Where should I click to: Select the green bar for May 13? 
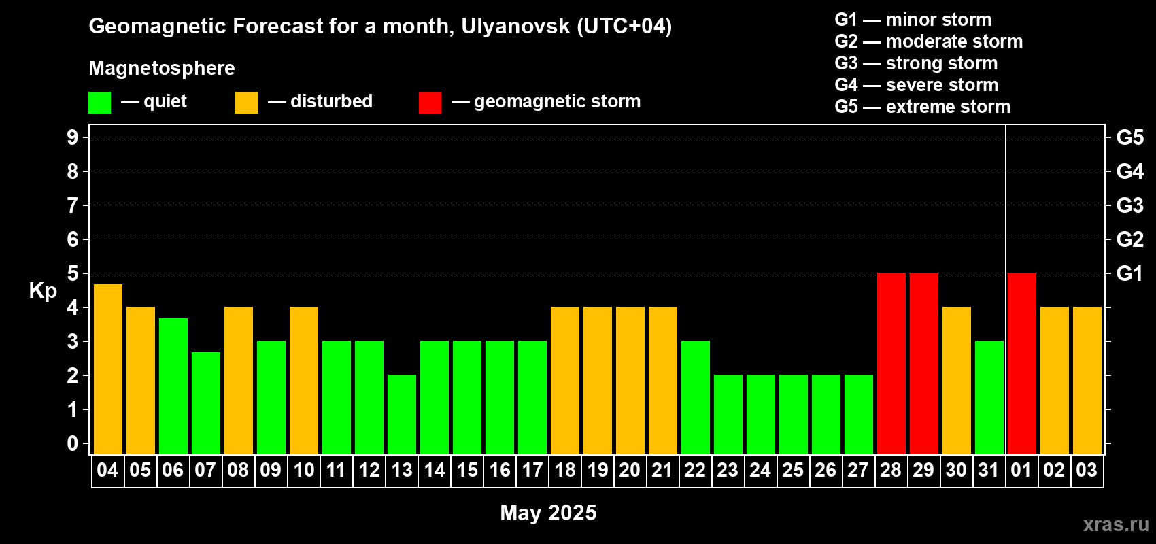click(402, 415)
